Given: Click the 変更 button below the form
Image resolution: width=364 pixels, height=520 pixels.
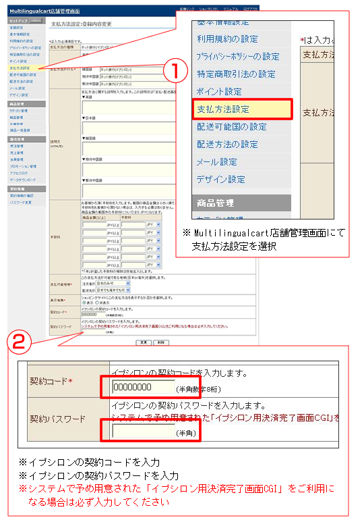Looking at the screenshot, I should [x=144, y=342].
